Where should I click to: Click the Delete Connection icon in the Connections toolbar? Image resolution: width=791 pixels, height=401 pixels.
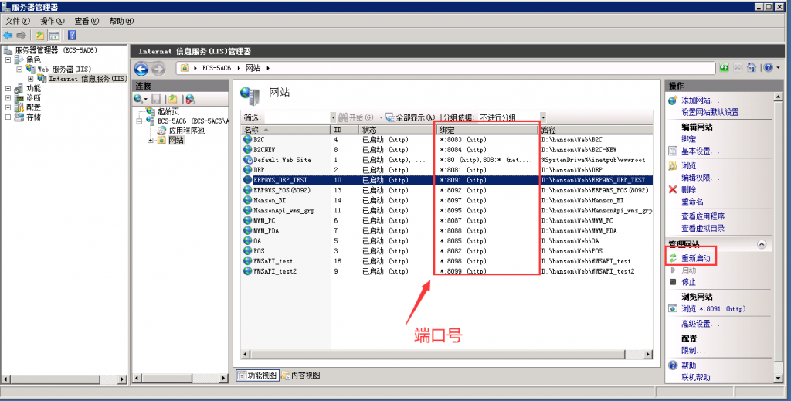[190, 99]
